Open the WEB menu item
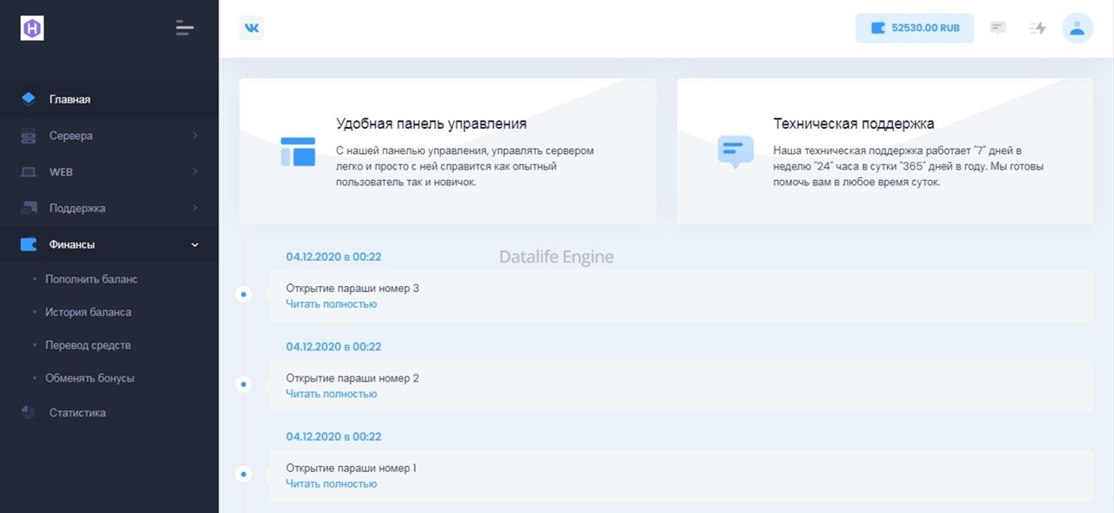Screen dimensions: 1114x513 coord(109,172)
